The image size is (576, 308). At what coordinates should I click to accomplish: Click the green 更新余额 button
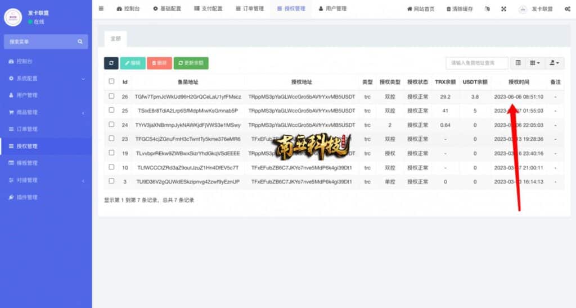191,63
